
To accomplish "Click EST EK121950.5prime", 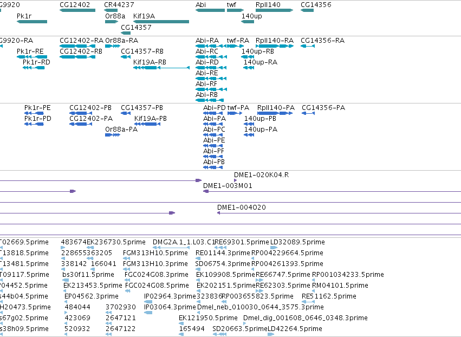I will (x=208, y=318).
